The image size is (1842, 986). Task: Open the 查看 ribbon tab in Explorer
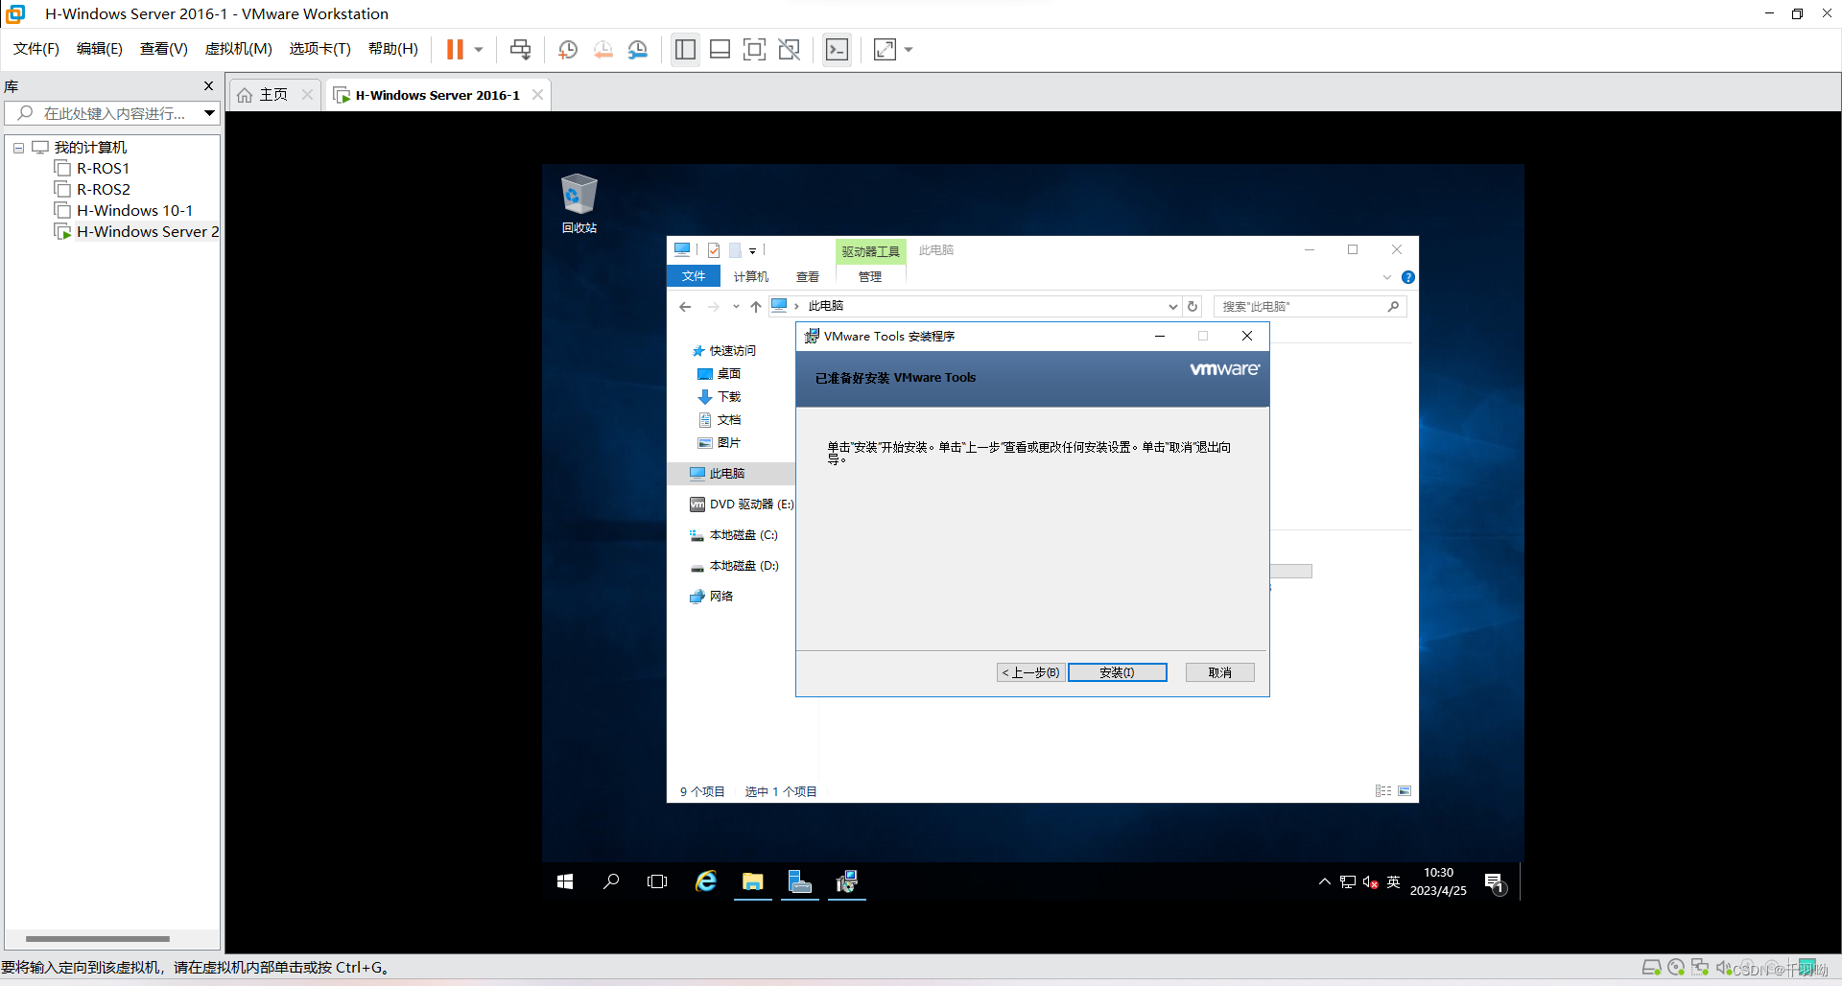click(x=808, y=276)
